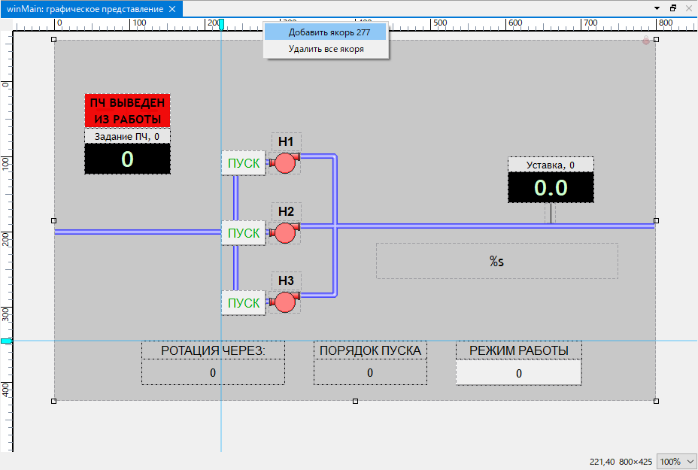This screenshot has width=698, height=470.
Task: Click the H3 pump graphic
Action: click(285, 302)
